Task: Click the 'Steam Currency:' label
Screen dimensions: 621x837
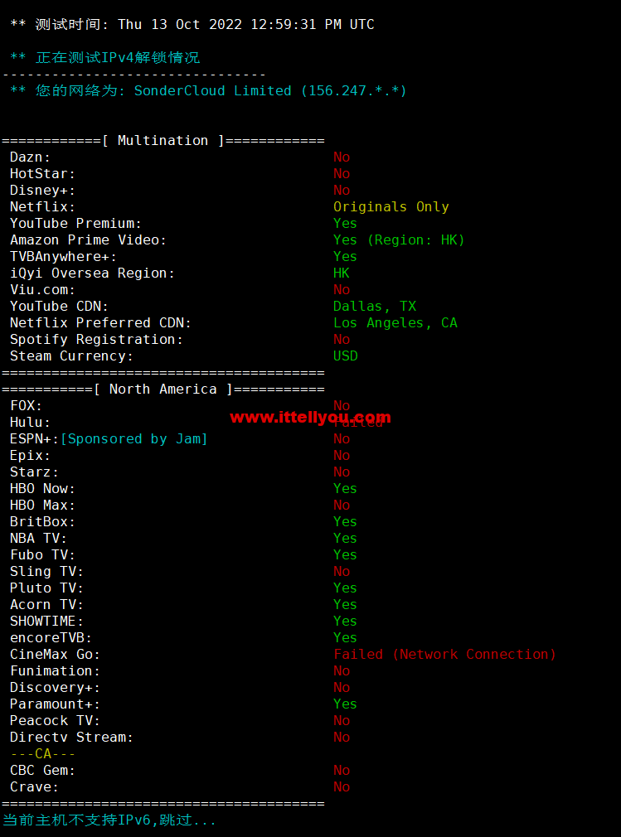Action: coord(71,356)
